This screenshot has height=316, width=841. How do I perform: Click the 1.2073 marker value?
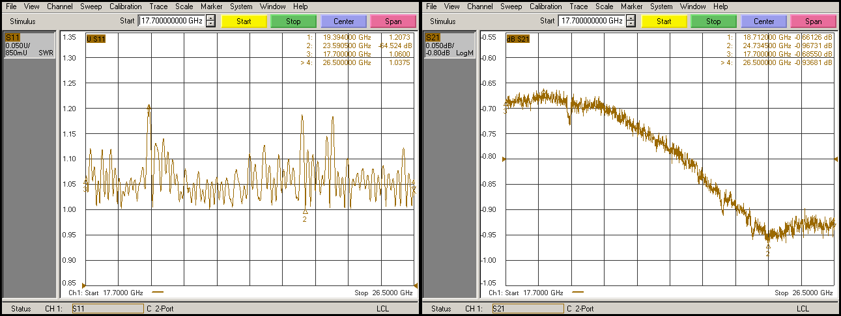(x=400, y=38)
